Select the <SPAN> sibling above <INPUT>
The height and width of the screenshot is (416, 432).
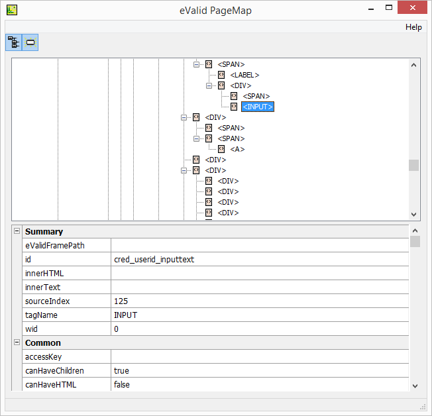point(256,96)
